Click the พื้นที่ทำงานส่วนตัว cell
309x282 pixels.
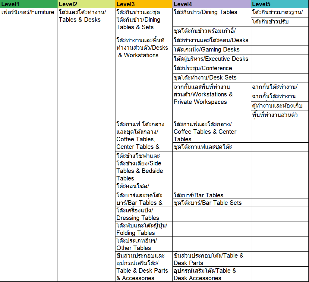tap(280, 115)
